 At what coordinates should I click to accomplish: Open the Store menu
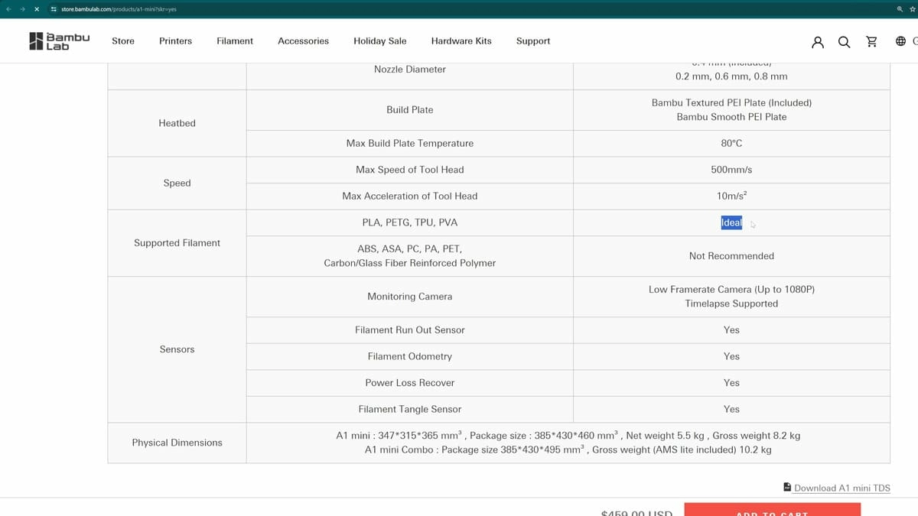pos(123,41)
